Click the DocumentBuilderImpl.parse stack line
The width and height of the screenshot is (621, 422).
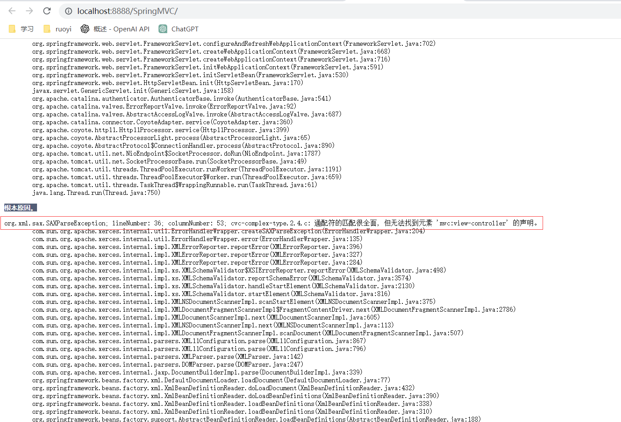click(197, 372)
